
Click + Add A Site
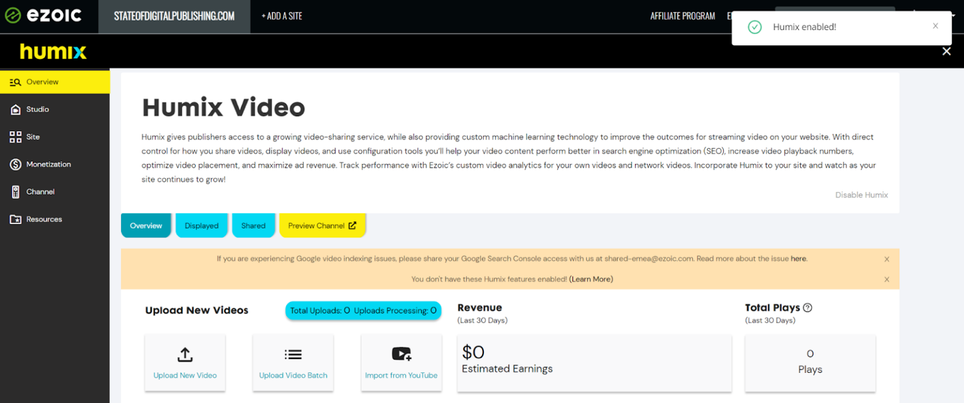pyautogui.click(x=282, y=16)
